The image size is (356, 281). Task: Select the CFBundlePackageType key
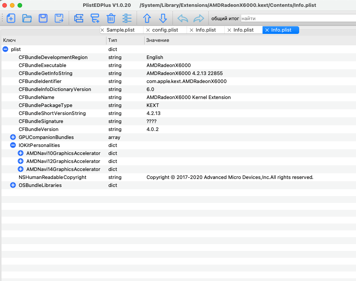45,105
